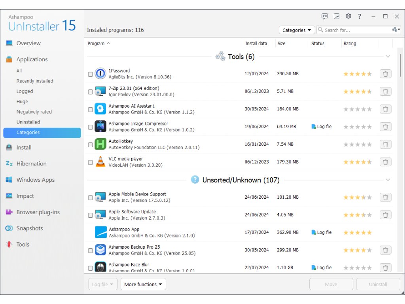Viewport: 405px width, 304px height.
Task: Open settings via the gear icon
Action: click(348, 16)
